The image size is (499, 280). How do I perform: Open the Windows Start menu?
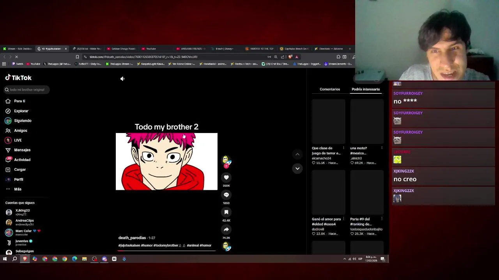[x=5, y=259]
